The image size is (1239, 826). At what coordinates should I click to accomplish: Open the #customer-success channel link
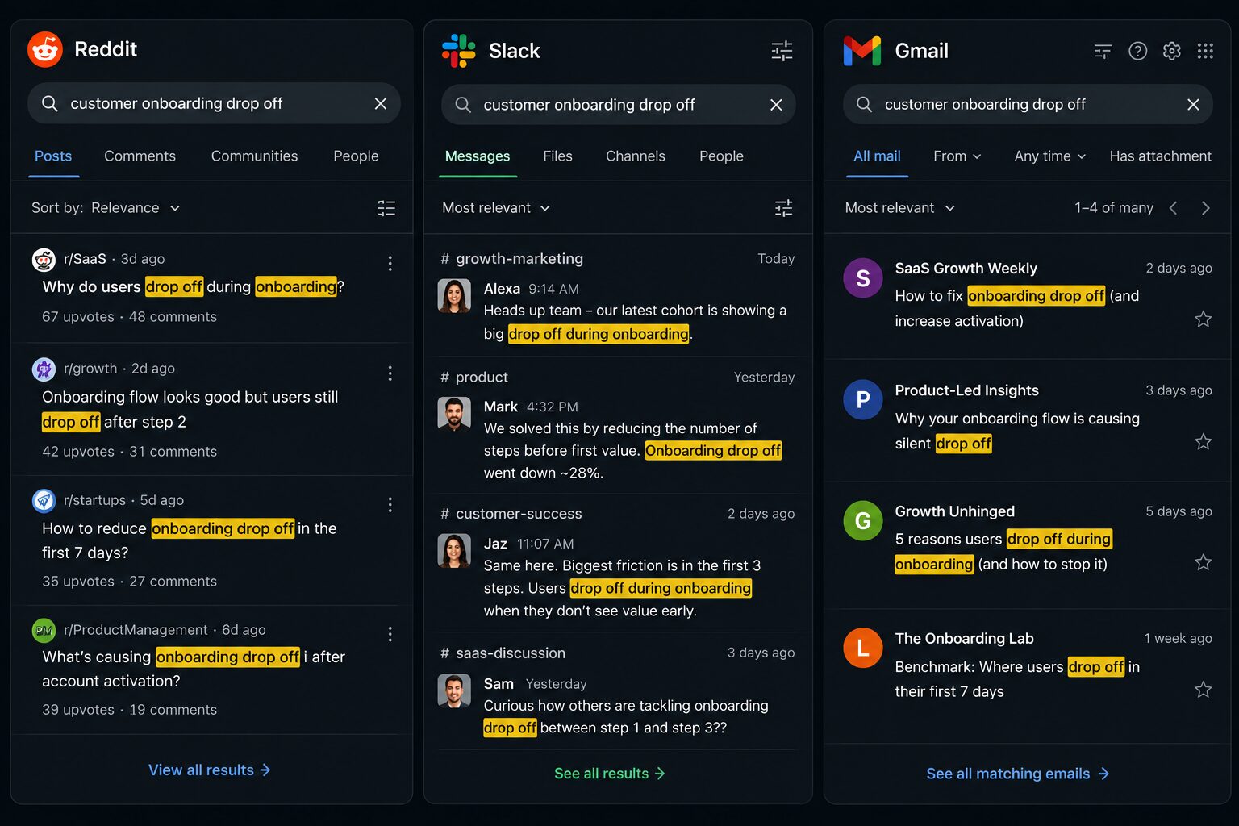click(x=511, y=514)
